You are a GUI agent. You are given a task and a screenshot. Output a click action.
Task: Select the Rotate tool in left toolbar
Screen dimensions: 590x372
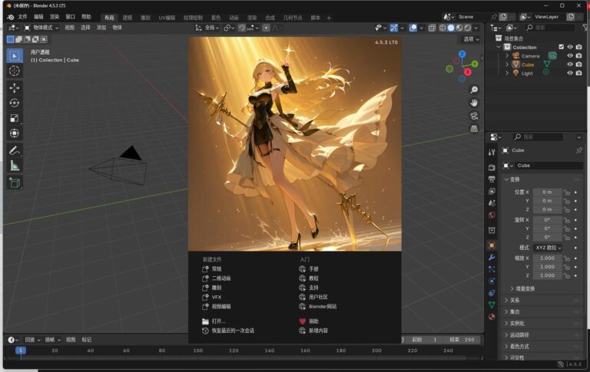point(15,103)
